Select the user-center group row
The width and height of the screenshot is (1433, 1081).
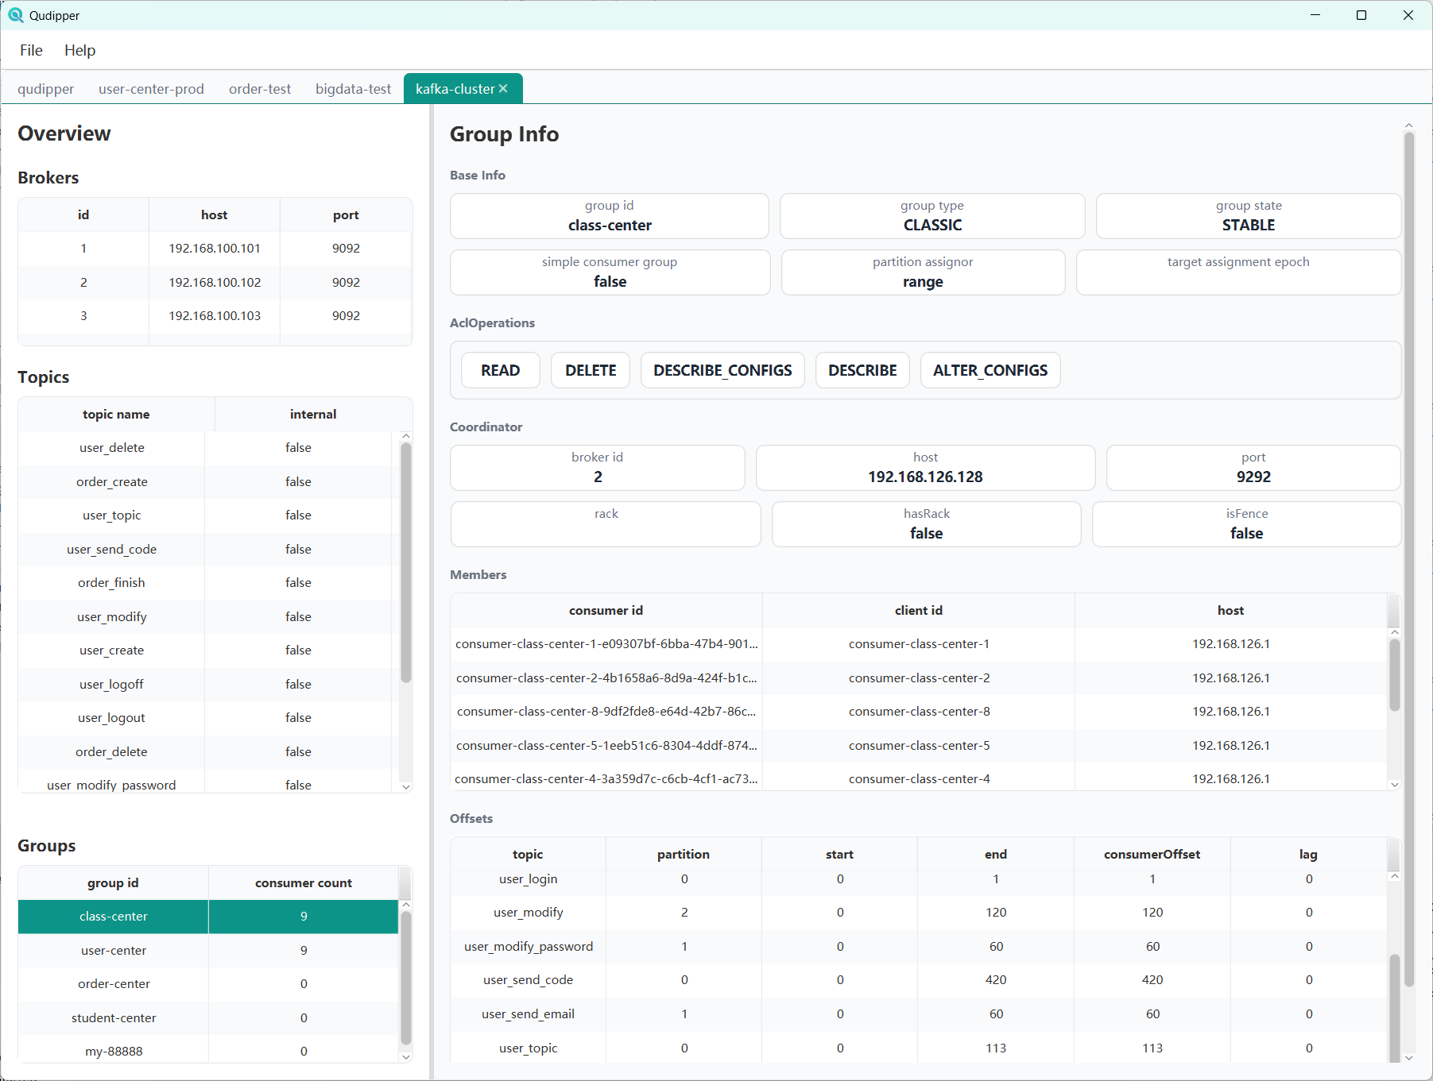[114, 950]
